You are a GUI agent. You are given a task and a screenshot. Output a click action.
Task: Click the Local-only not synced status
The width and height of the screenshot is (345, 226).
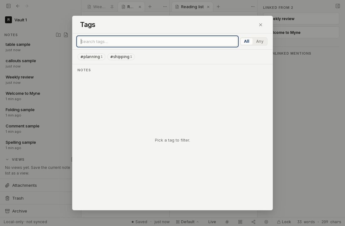pos(25,222)
